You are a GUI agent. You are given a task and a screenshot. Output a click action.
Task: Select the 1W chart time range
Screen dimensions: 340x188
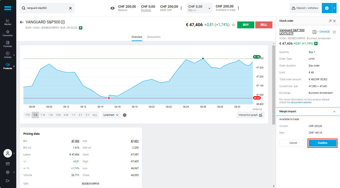click(43, 115)
